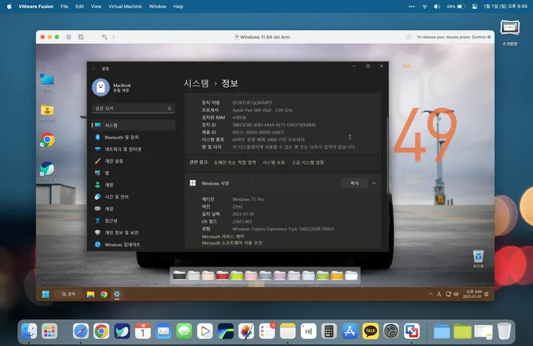This screenshot has height=346, width=533.
Task: Open virtual machine settings wrench icon
Action: 104,37
